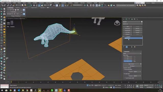Open the Hierarchy tab in command panel
Image resolution: width=163 pixels, height=92 pixels.
click(129, 19)
